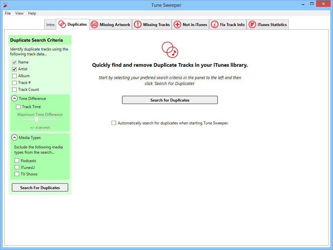The height and width of the screenshot is (250, 333).
Task: Collapse the Media Types section
Action: coord(14,138)
